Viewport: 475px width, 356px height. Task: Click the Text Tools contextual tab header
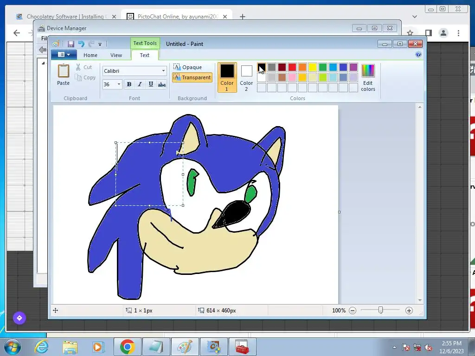pyautogui.click(x=145, y=43)
